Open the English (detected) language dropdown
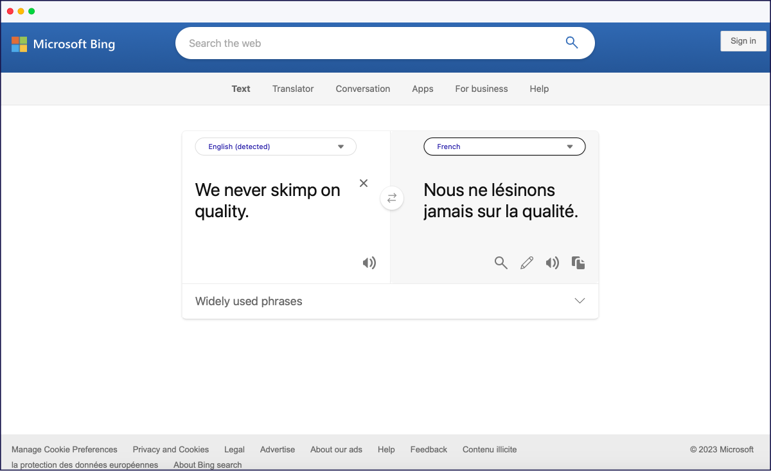771x471 pixels. click(275, 147)
